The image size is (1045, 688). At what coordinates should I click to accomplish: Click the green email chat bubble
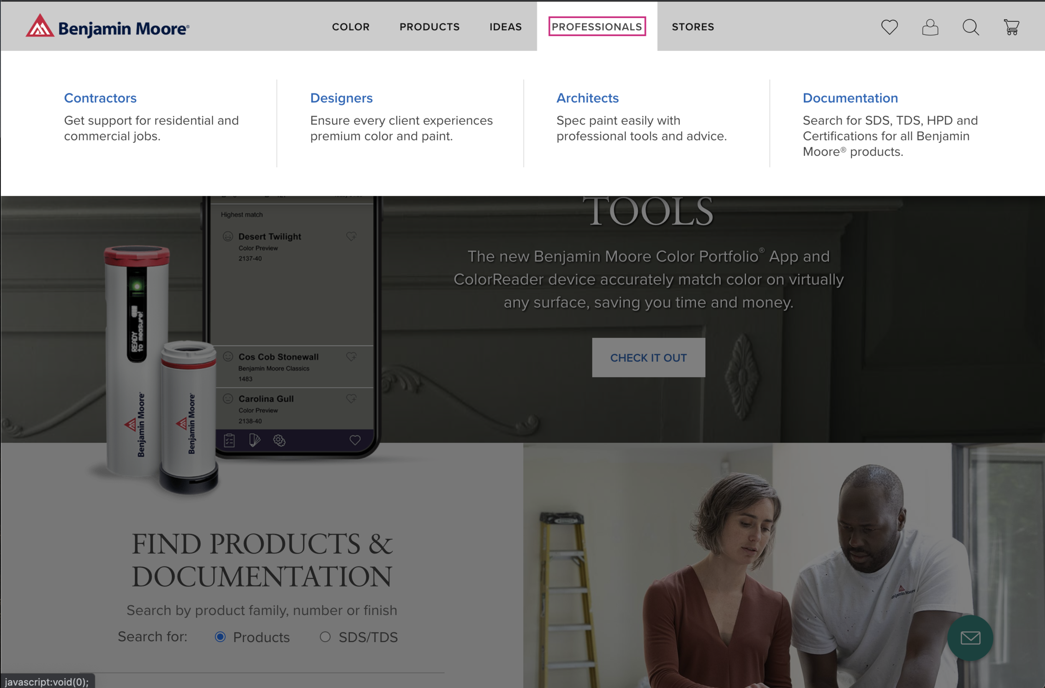point(969,637)
